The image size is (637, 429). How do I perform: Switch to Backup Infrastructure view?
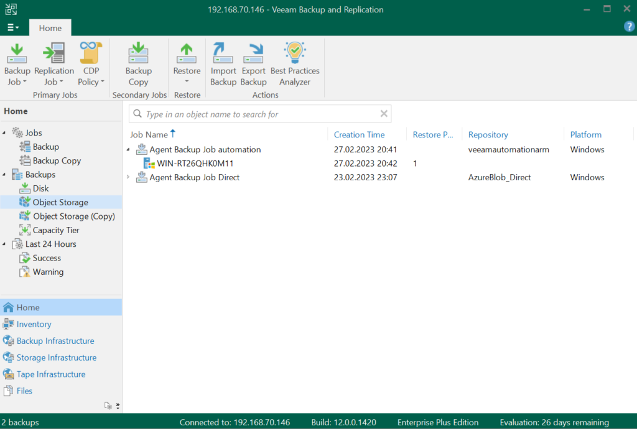55,341
